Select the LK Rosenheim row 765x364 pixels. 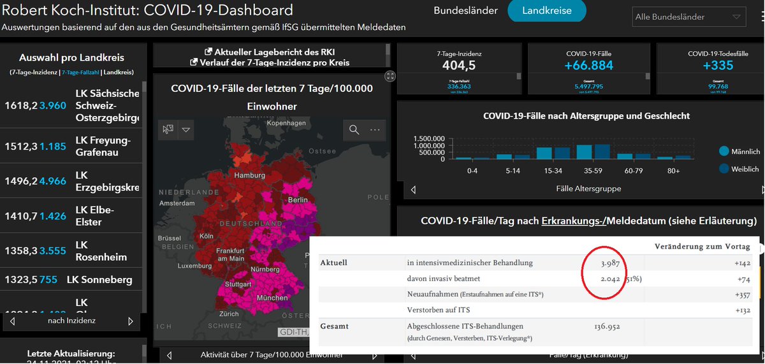click(70, 251)
